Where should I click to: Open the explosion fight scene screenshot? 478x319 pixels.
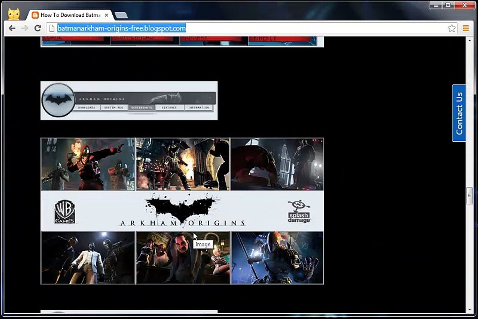click(183, 164)
